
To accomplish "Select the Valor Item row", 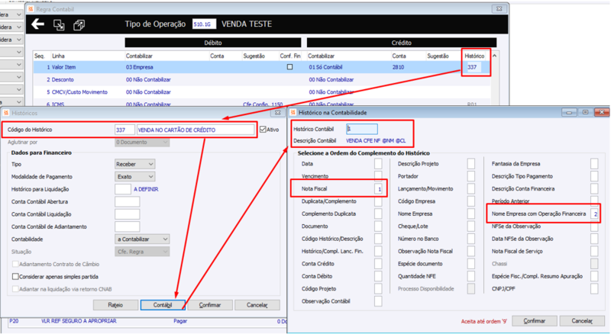I will pos(262,67).
